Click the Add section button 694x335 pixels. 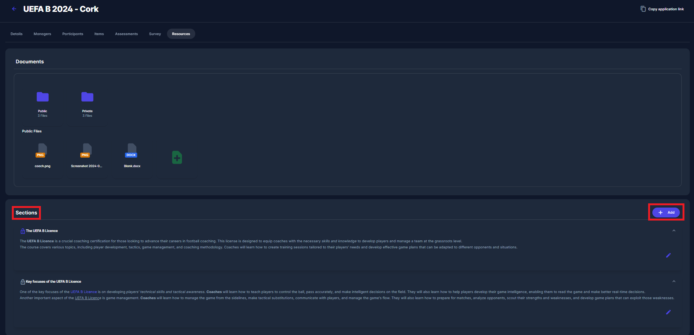click(x=666, y=213)
